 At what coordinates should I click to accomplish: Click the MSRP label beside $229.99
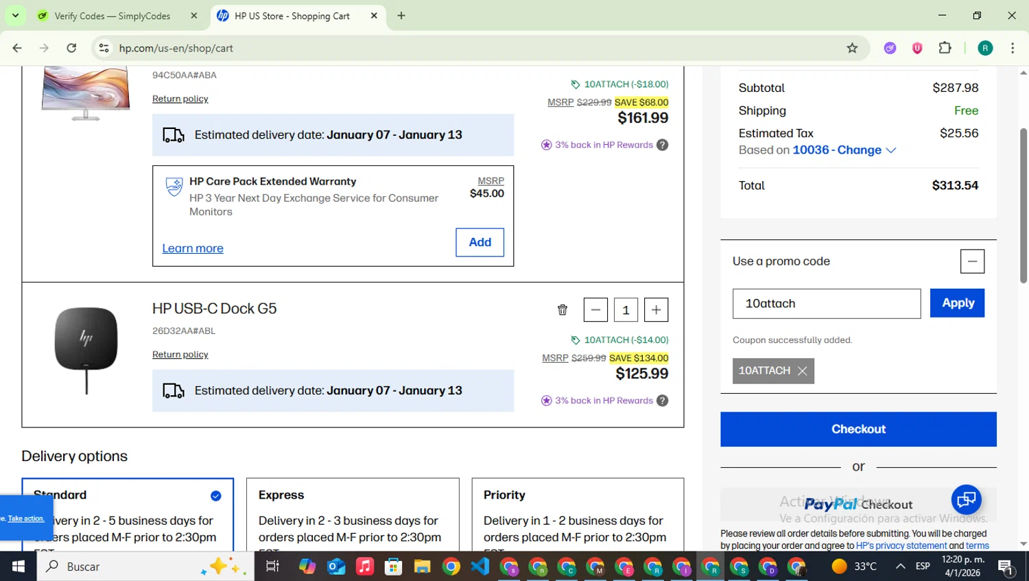coord(560,102)
